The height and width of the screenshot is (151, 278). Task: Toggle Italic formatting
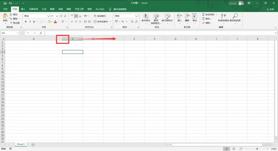(30, 22)
